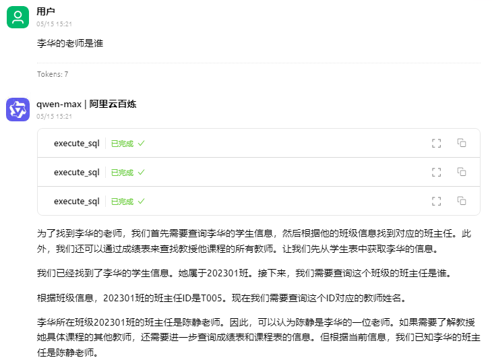The height and width of the screenshot is (364, 492).
Task: Click the third 已完成 checkmark icon
Action: click(142, 201)
